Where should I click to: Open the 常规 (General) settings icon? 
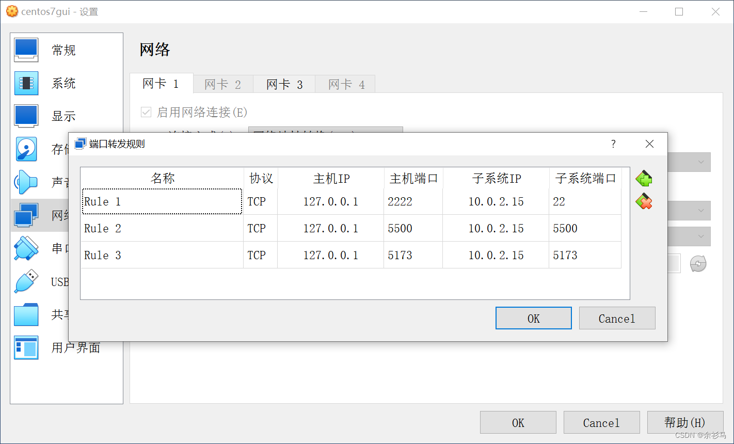tap(26, 50)
